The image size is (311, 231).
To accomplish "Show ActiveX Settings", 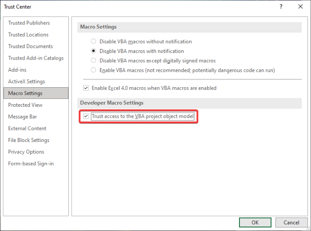I will [26, 81].
